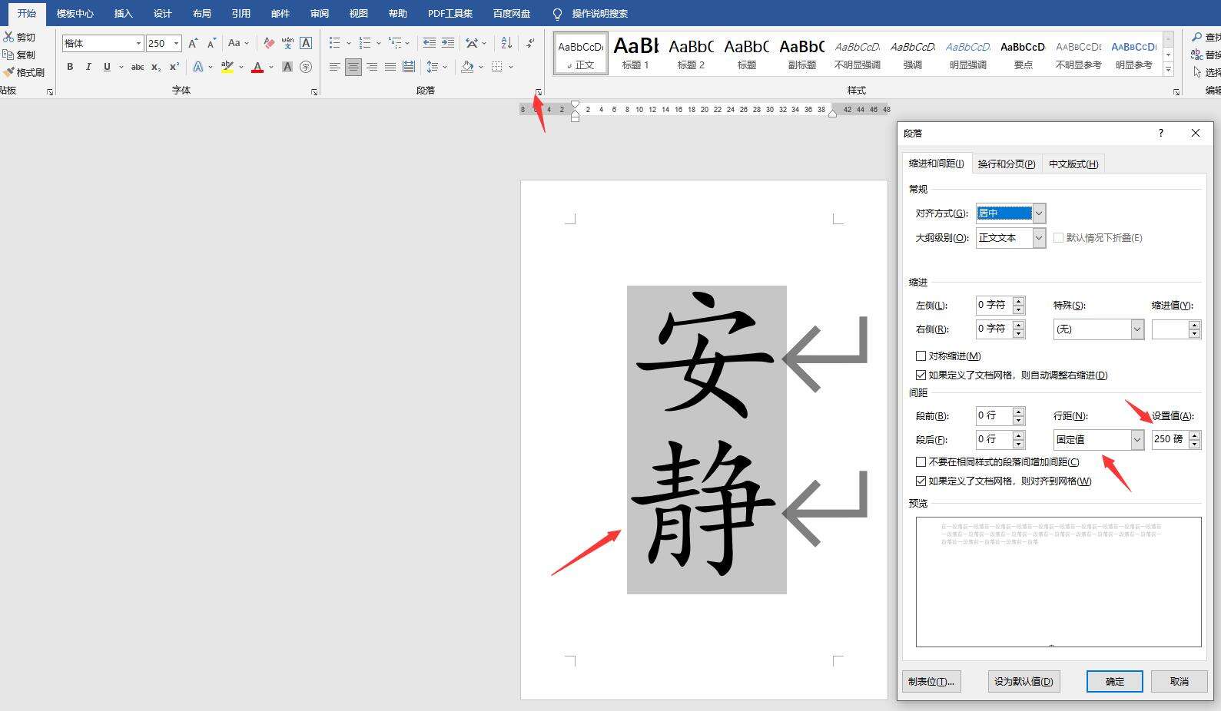Apply strikethrough to text
Image resolution: width=1221 pixels, height=711 pixels.
tap(138, 67)
